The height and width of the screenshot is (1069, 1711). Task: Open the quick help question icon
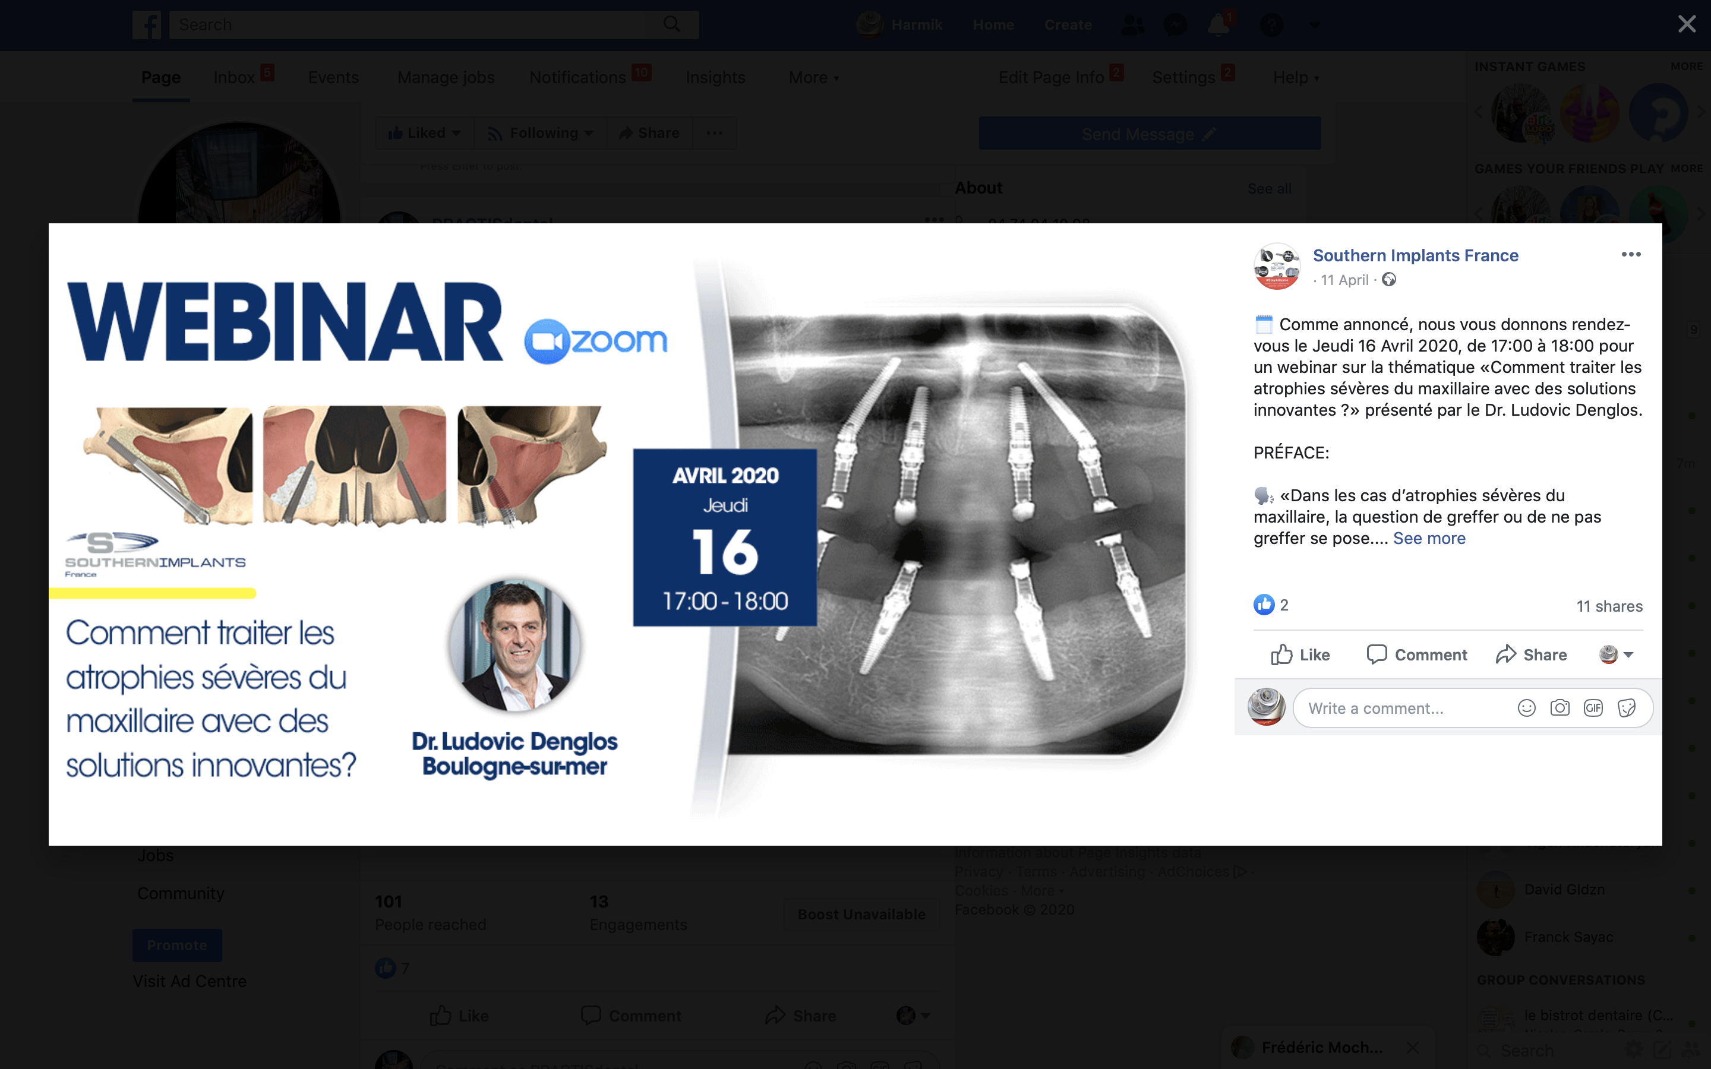[x=1271, y=25]
